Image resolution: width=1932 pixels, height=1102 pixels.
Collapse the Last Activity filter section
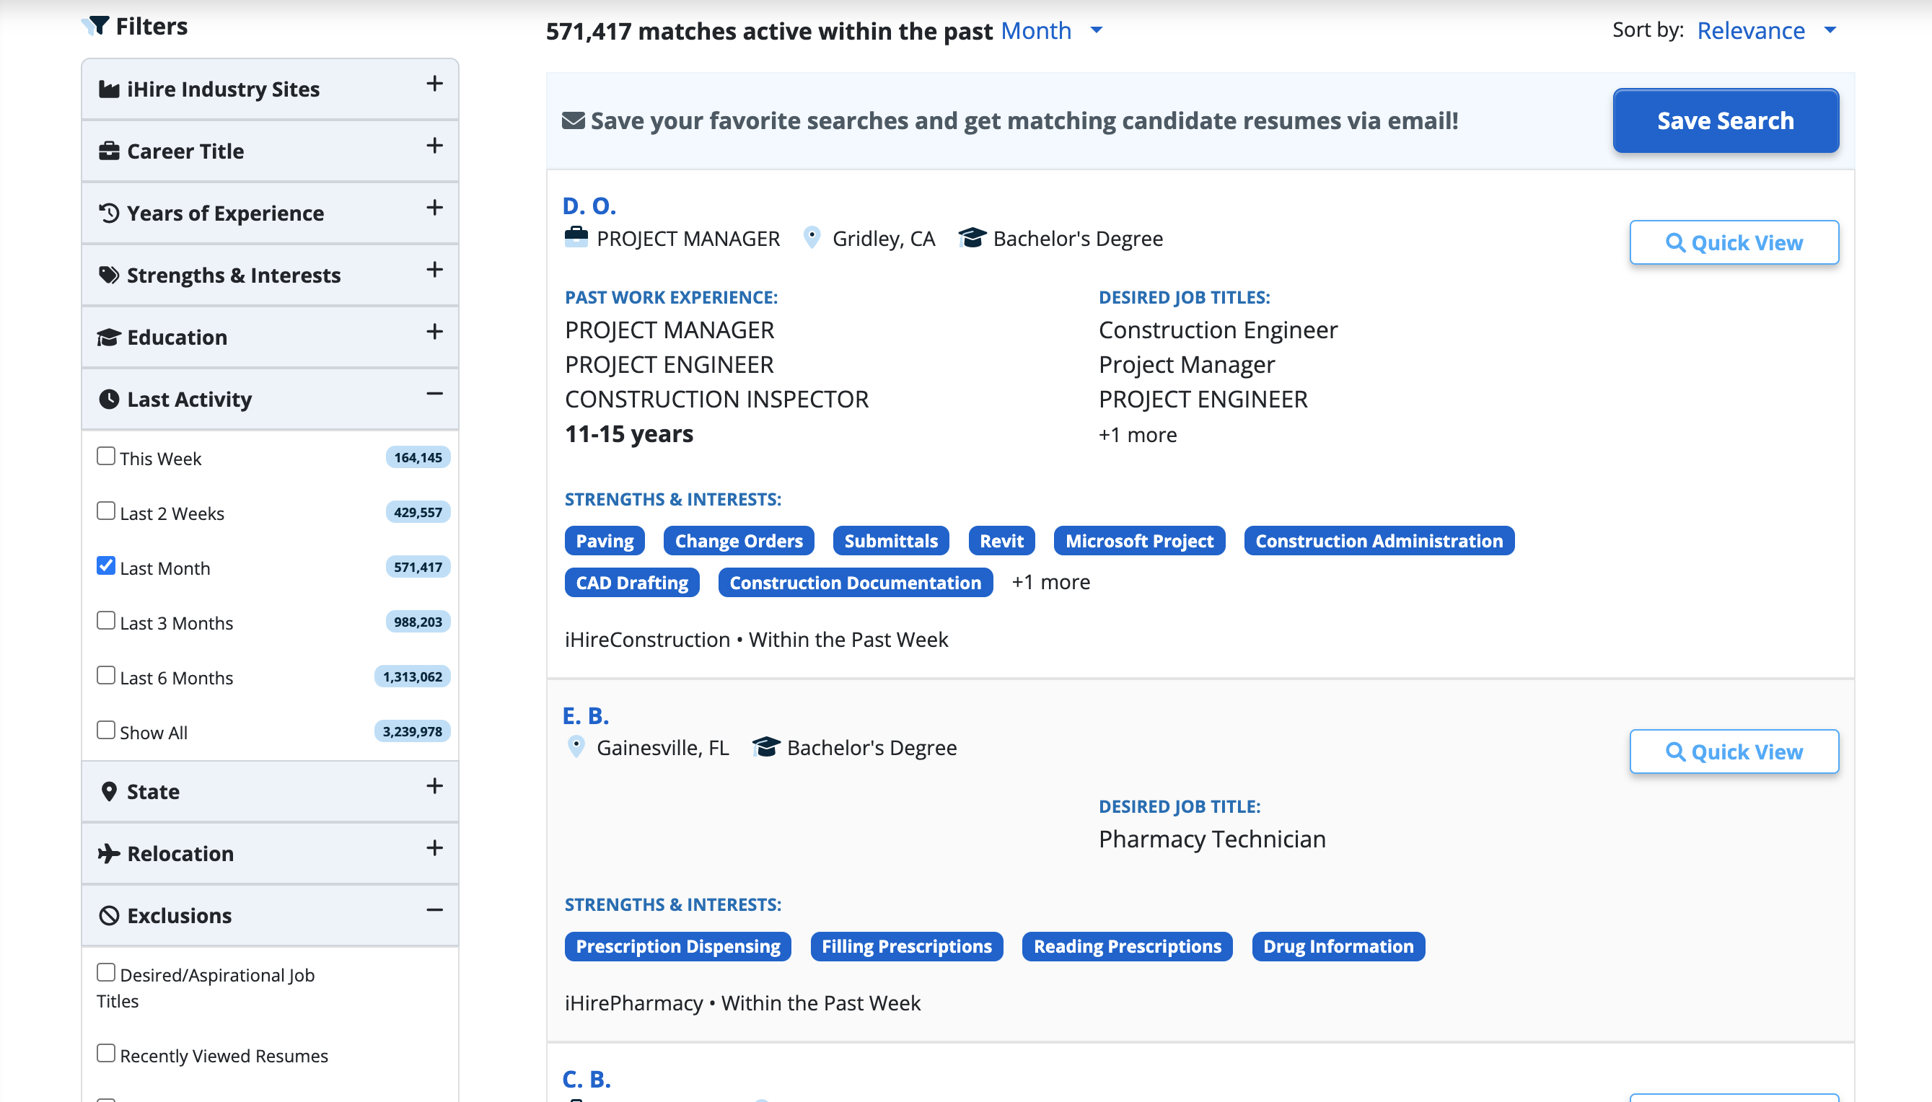(434, 394)
